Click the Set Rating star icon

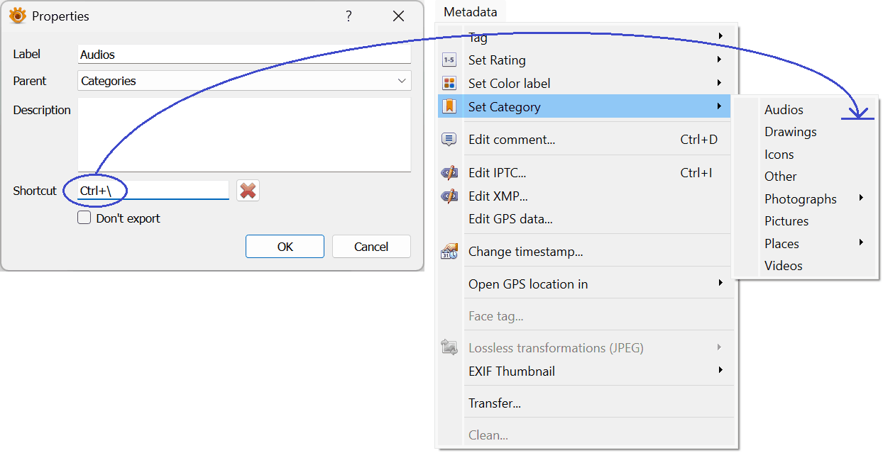tap(449, 60)
